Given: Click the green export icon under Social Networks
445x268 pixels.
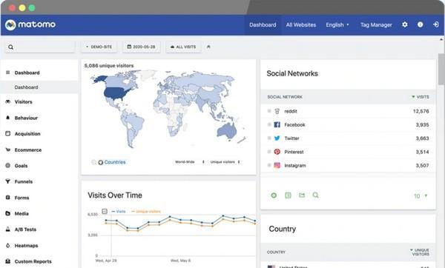Looking at the screenshot, I should tap(302, 195).
